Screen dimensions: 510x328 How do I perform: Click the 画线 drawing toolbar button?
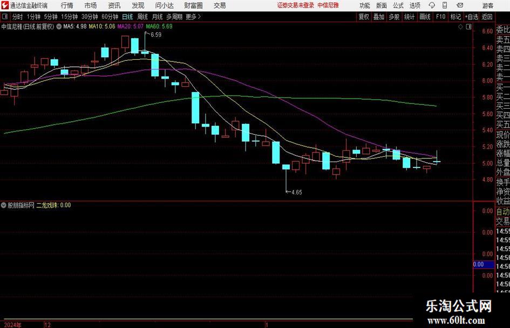coord(425,17)
